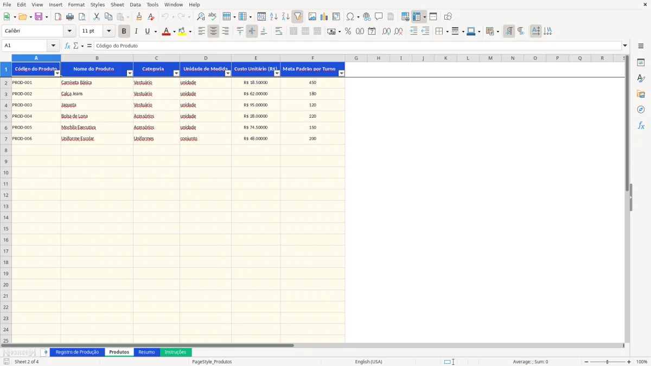This screenshot has height=366, width=651.
Task: Click the Copy icon
Action: point(108,17)
